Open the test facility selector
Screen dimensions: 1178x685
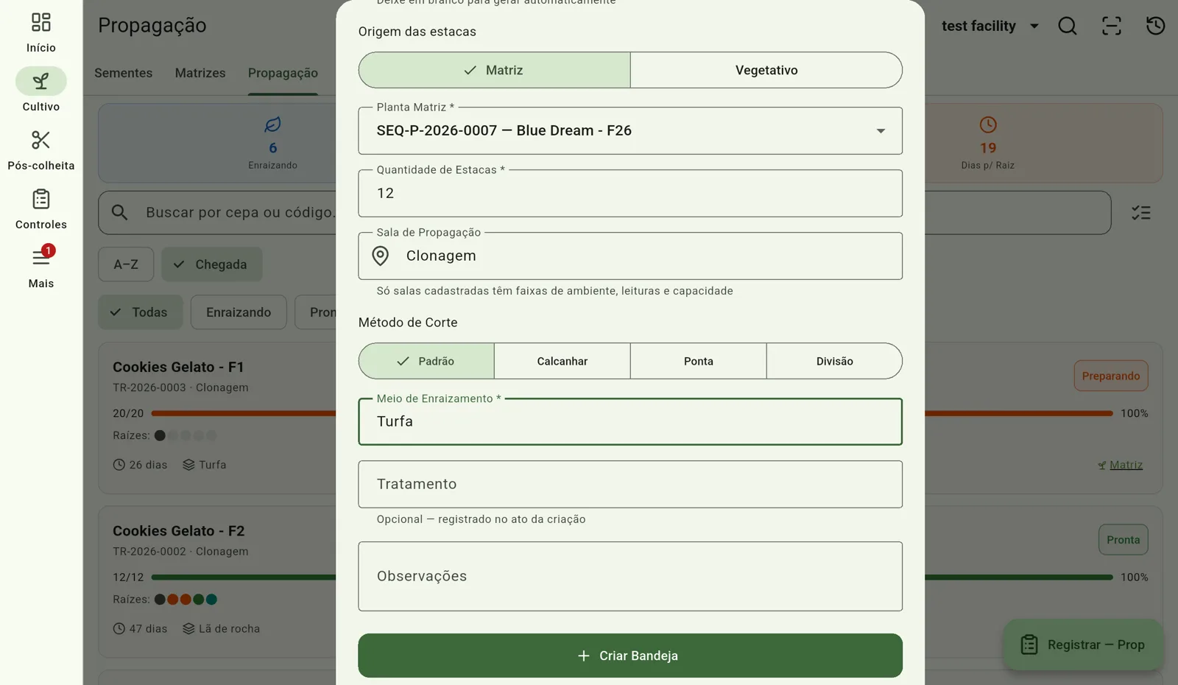tap(990, 26)
